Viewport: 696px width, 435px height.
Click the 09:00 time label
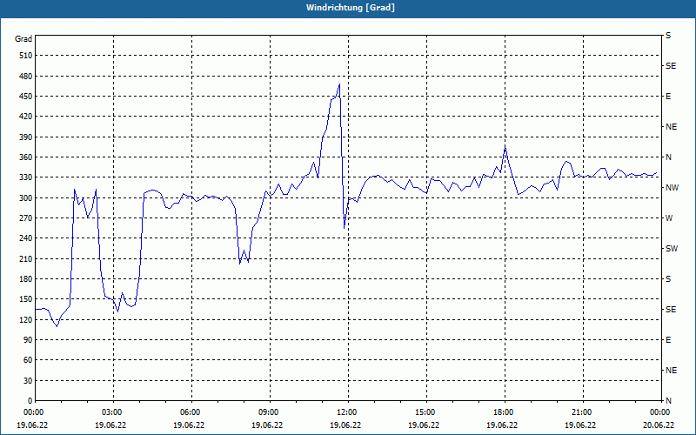[x=269, y=412]
